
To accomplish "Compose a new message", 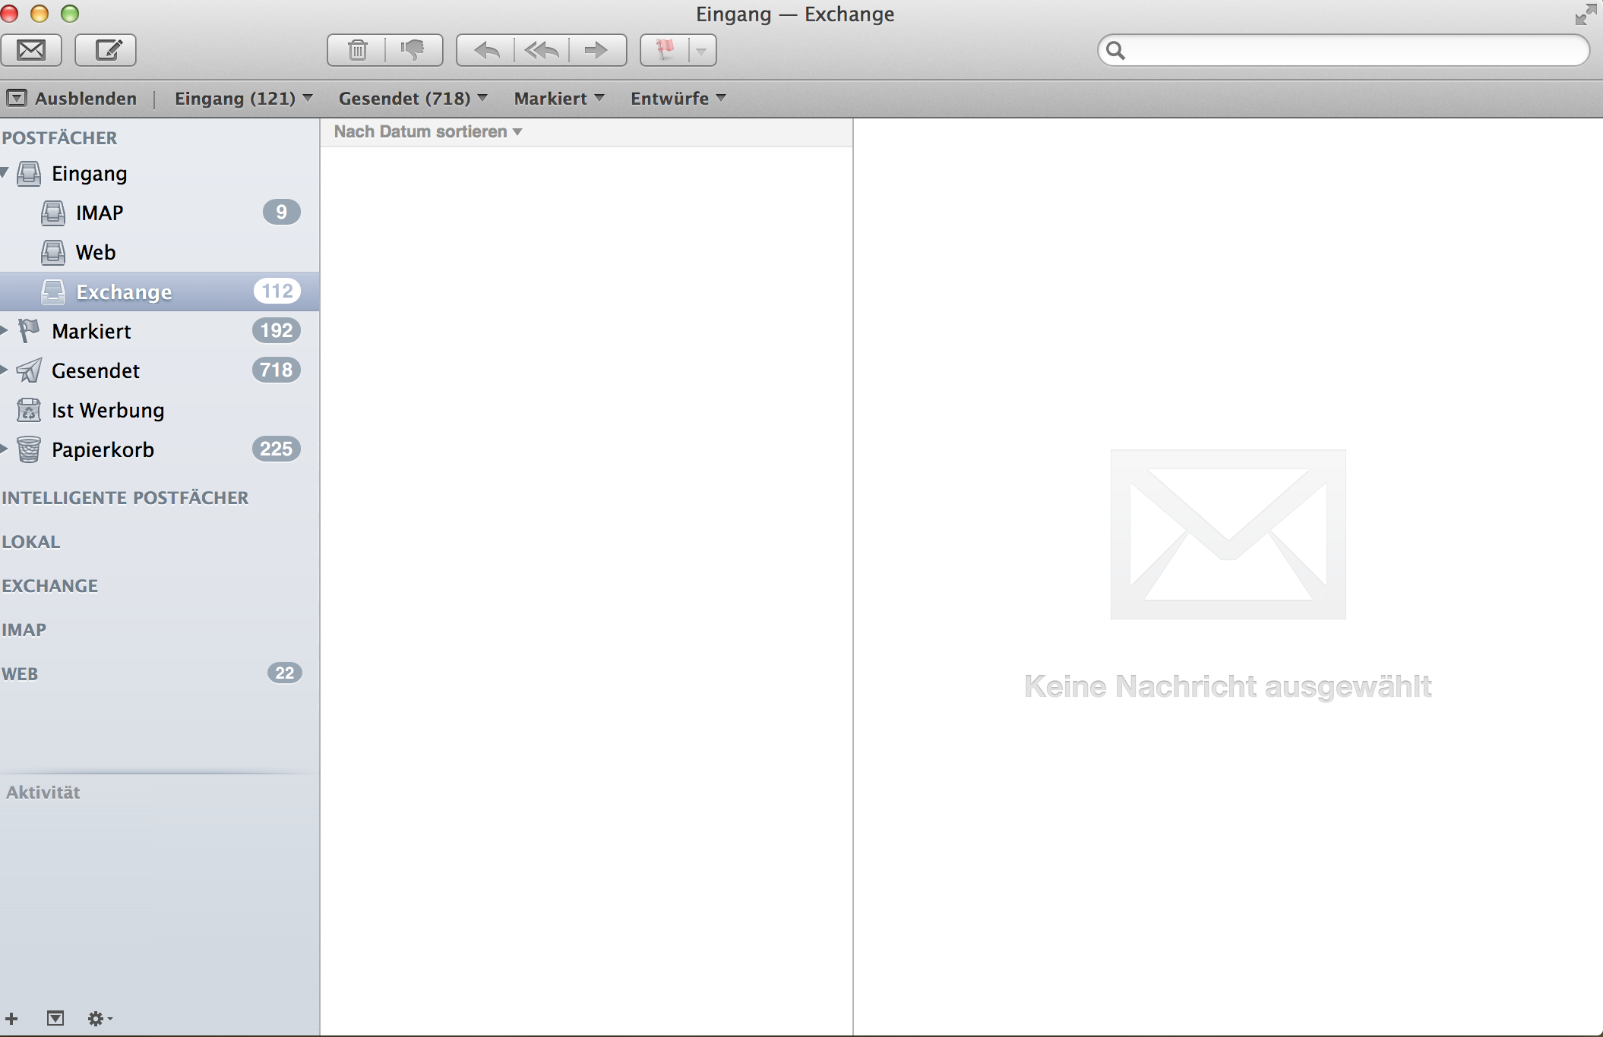I will click(x=106, y=50).
